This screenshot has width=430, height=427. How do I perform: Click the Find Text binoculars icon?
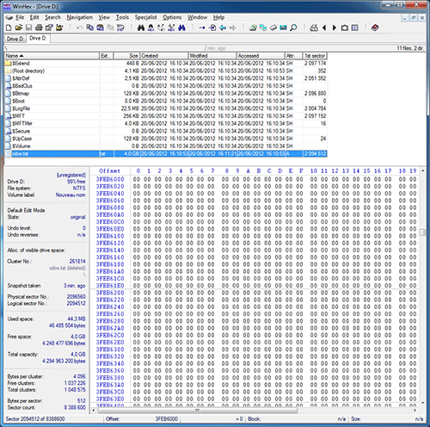(x=141, y=28)
